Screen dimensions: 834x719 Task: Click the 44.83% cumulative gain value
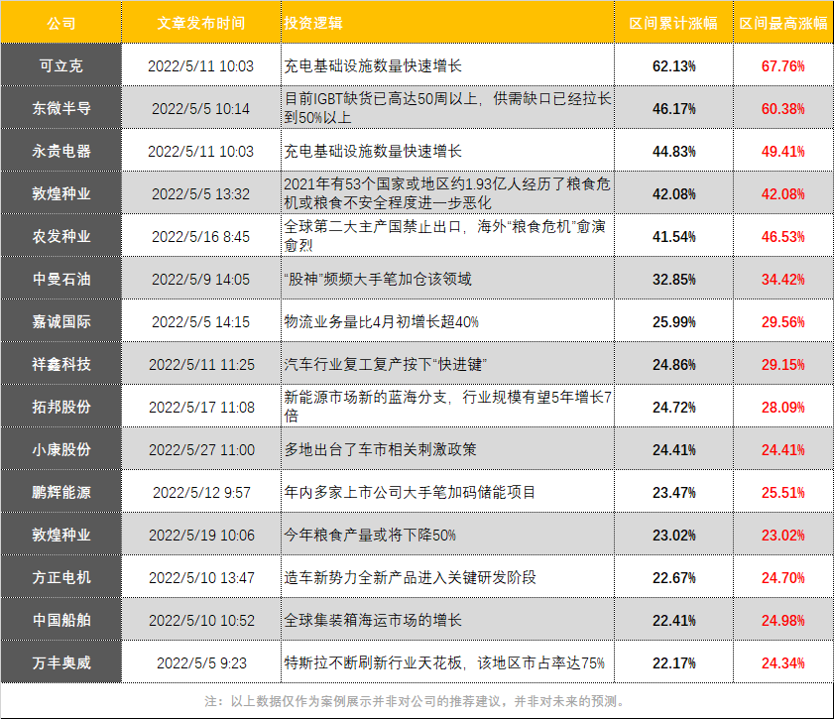tap(674, 151)
